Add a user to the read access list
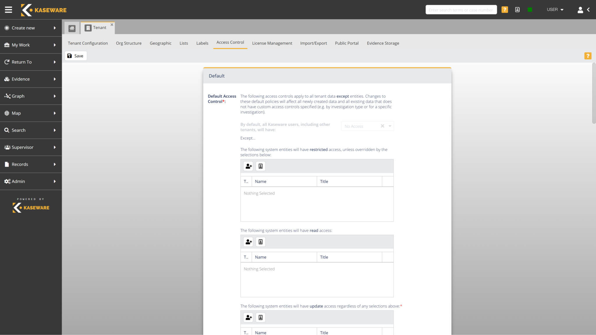This screenshot has height=335, width=596. point(248,242)
